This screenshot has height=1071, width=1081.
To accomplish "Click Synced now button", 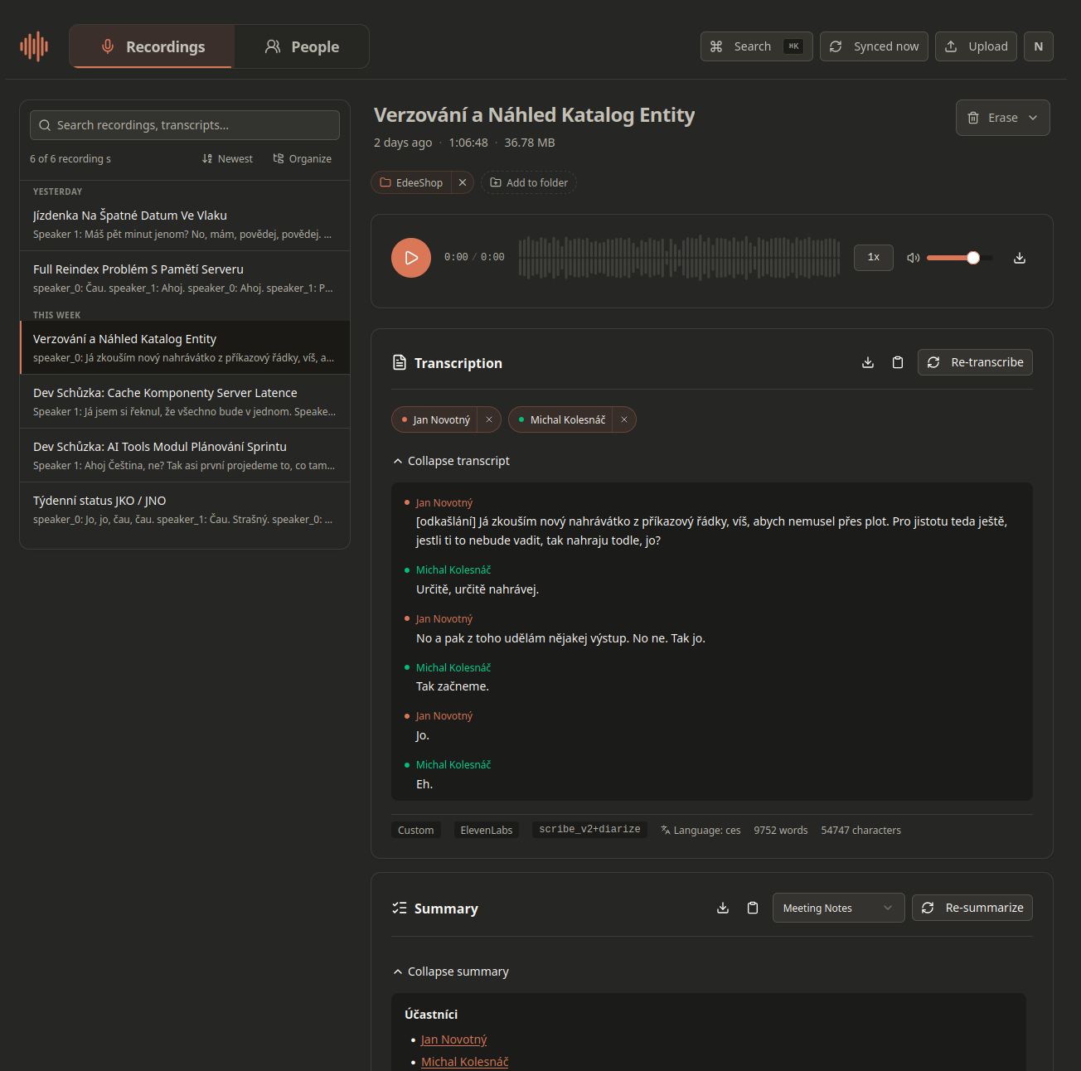I will click(x=874, y=46).
